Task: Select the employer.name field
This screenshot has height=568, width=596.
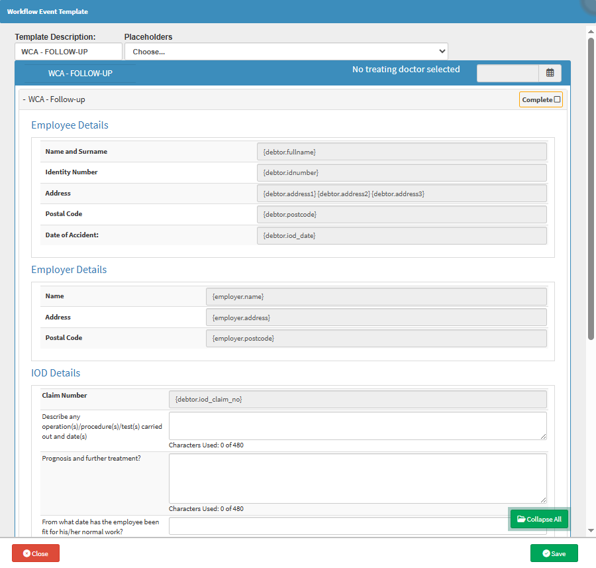Action: [x=376, y=296]
